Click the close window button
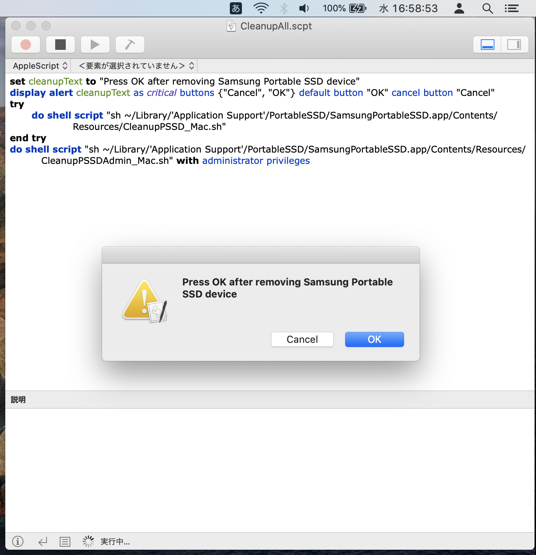536x555 pixels. click(x=16, y=26)
